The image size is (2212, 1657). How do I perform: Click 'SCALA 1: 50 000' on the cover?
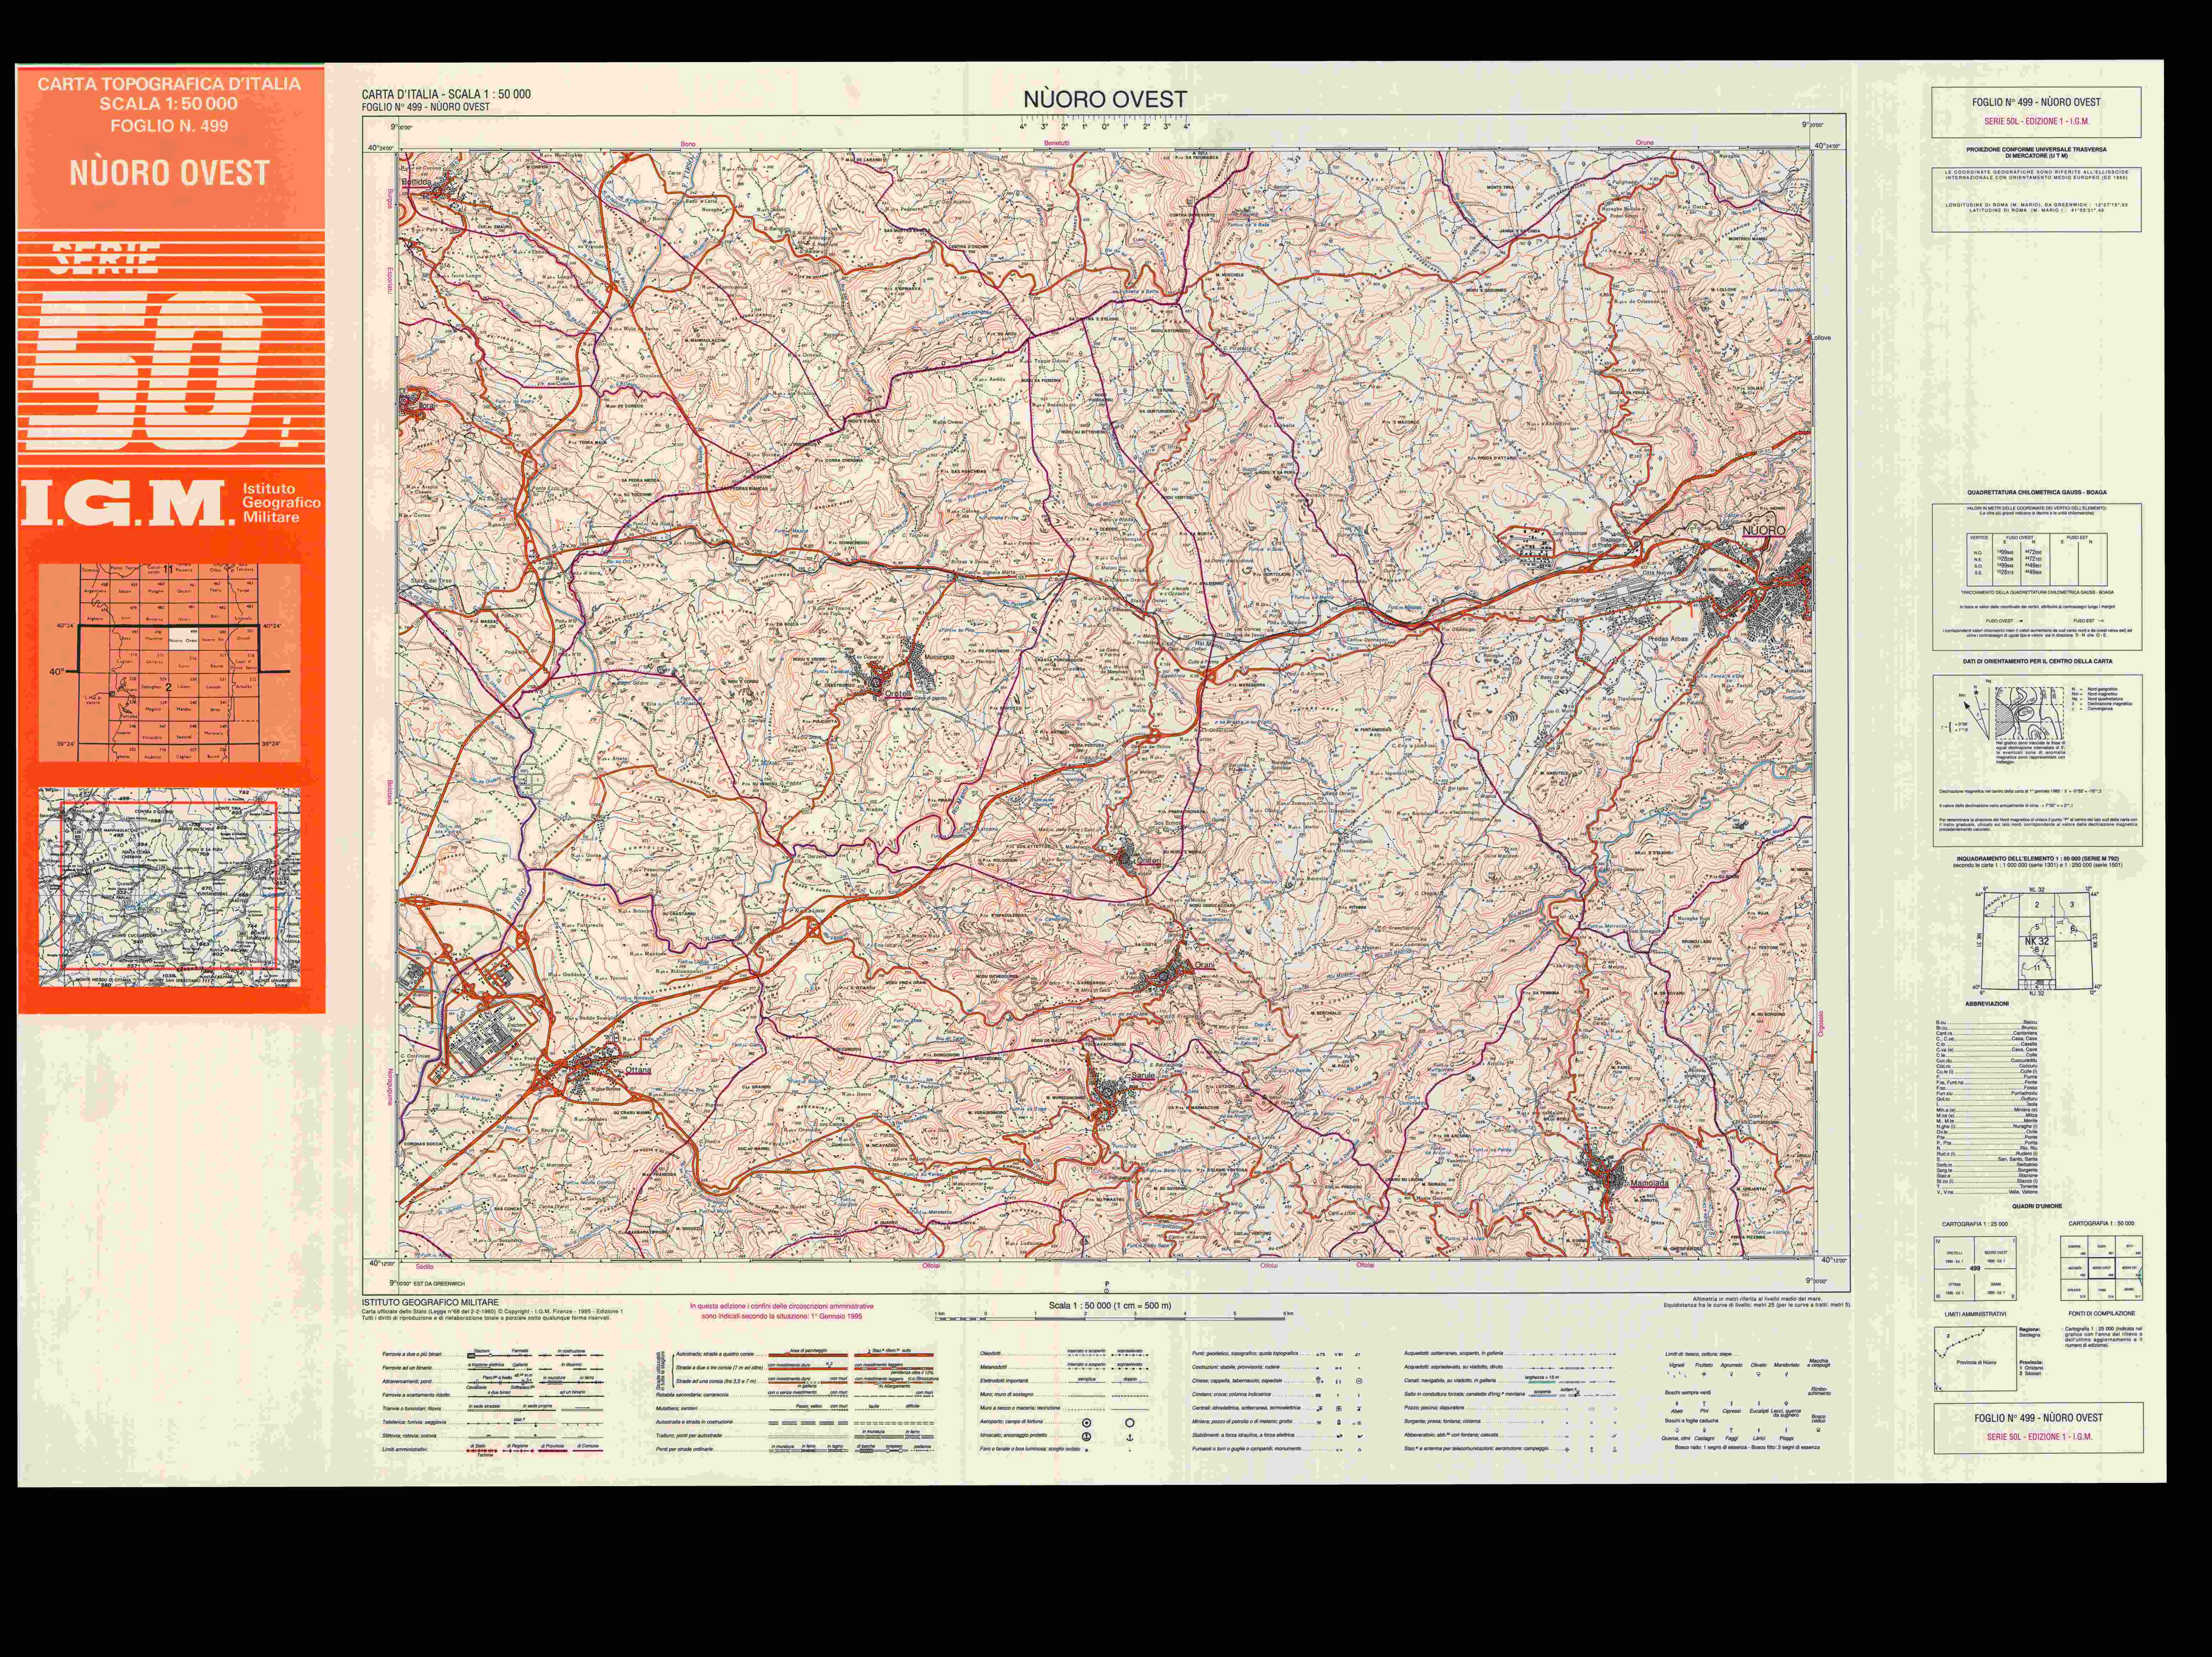[x=169, y=104]
